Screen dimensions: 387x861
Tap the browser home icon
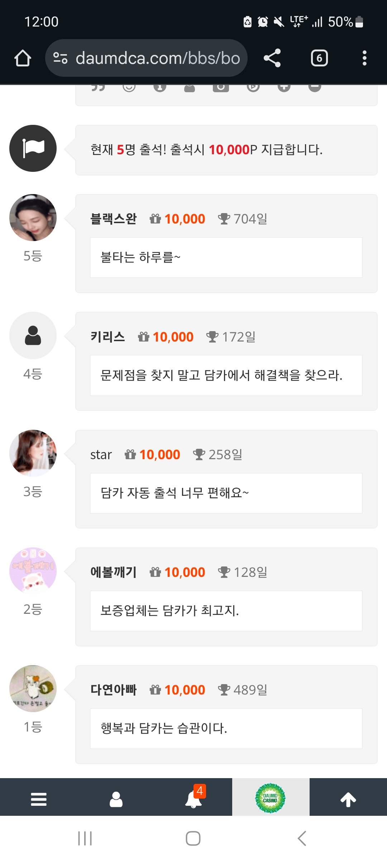[23, 58]
